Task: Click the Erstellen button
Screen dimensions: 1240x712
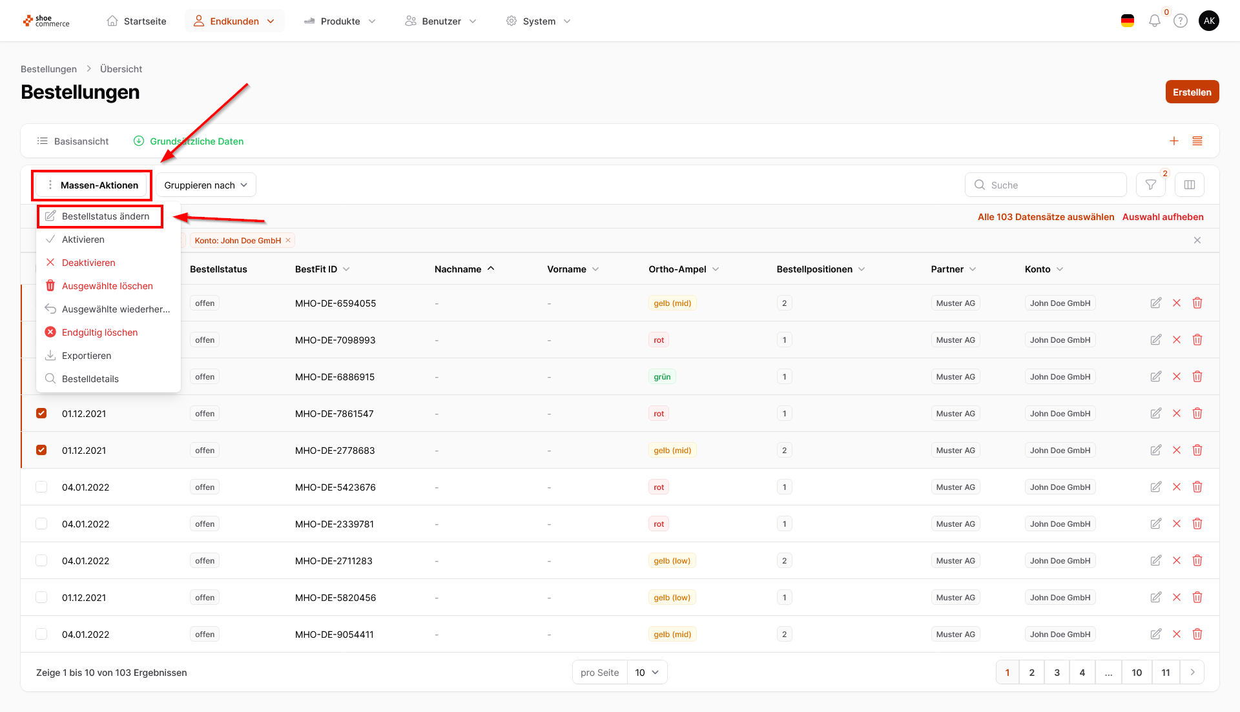Action: pyautogui.click(x=1192, y=92)
